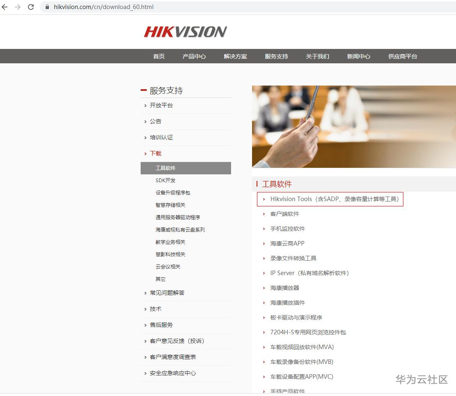This screenshot has width=456, height=396.
Task: Open the 解决方案 nav menu
Action: 235,56
